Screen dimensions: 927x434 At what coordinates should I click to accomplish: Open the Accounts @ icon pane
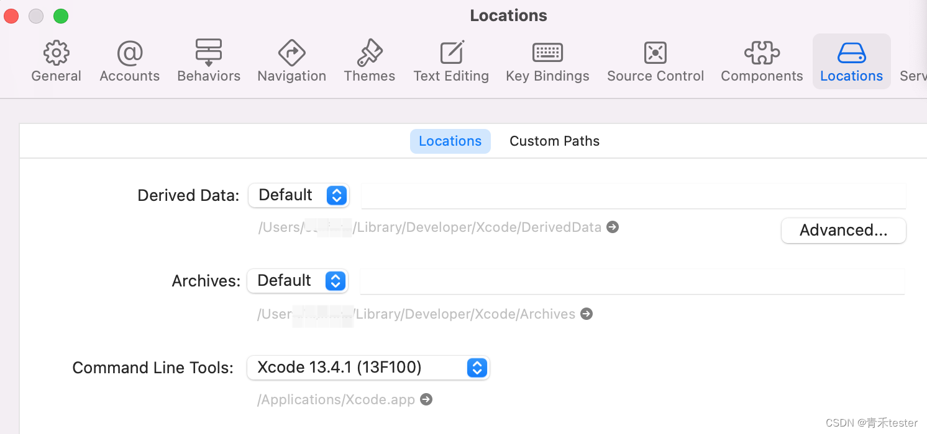pyautogui.click(x=130, y=53)
